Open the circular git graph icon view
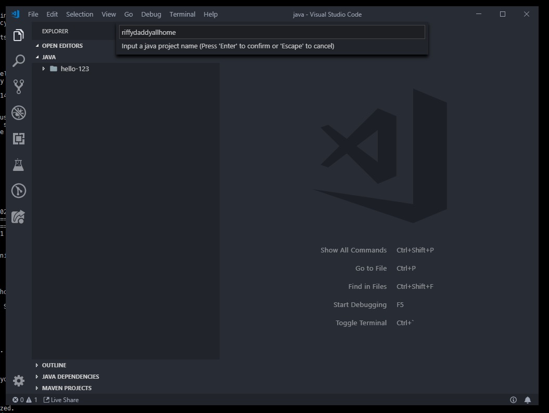The width and height of the screenshot is (549, 413). coord(19,191)
